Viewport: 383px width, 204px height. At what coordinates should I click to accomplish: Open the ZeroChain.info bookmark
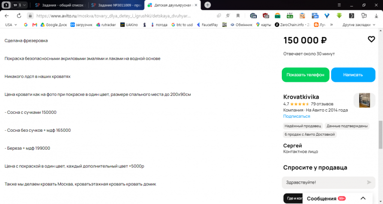click(x=292, y=24)
